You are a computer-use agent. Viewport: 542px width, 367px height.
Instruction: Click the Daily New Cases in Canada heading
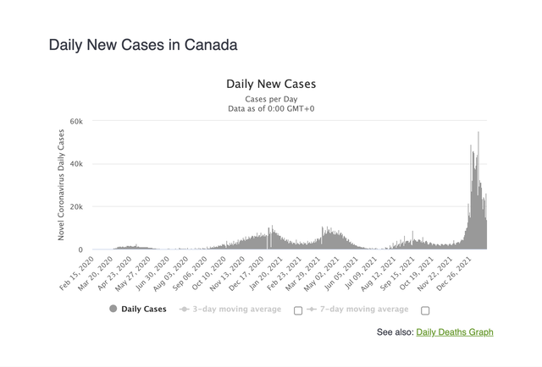tap(142, 45)
